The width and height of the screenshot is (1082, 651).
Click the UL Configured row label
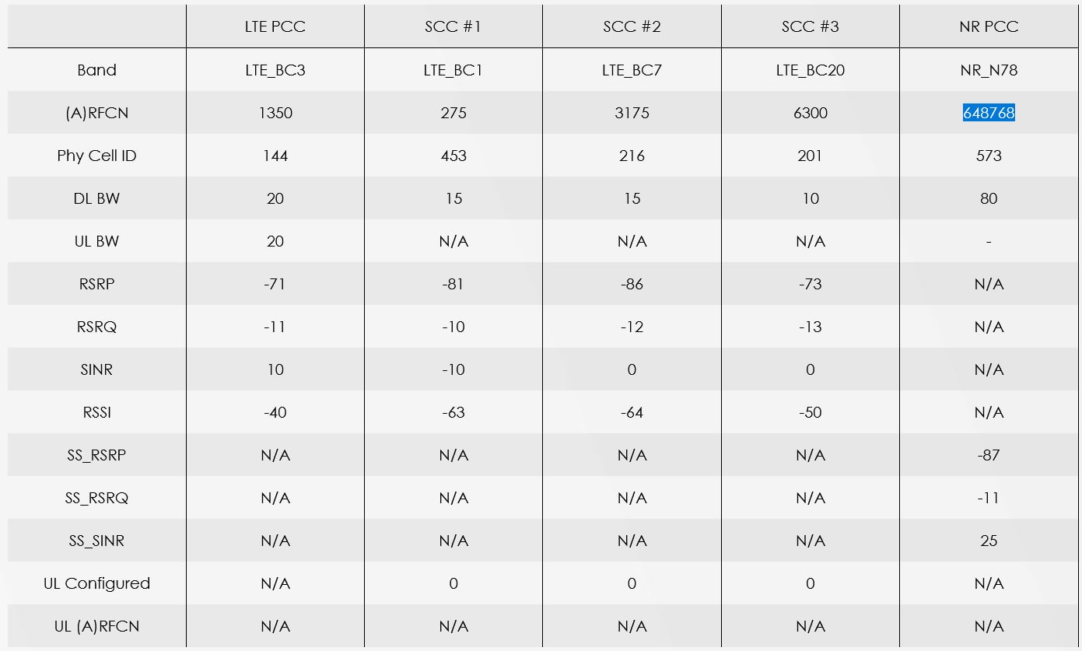click(x=96, y=583)
